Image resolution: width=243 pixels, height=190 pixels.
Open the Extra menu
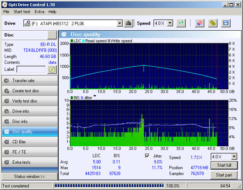pos(39,12)
